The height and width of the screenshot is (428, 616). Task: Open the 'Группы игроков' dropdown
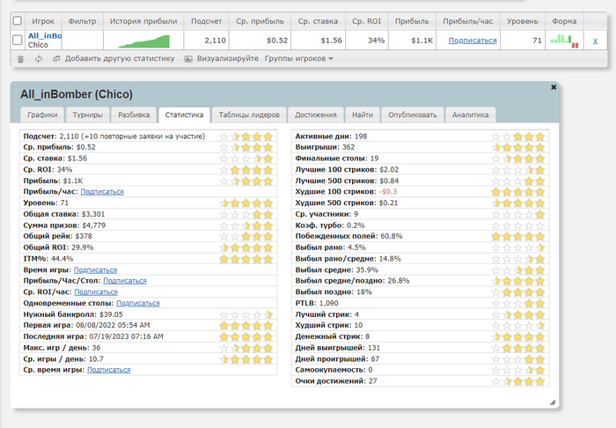click(299, 58)
